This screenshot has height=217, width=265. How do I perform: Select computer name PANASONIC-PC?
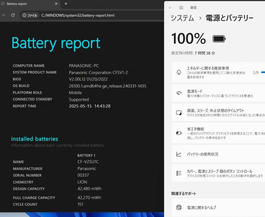pos(84,66)
